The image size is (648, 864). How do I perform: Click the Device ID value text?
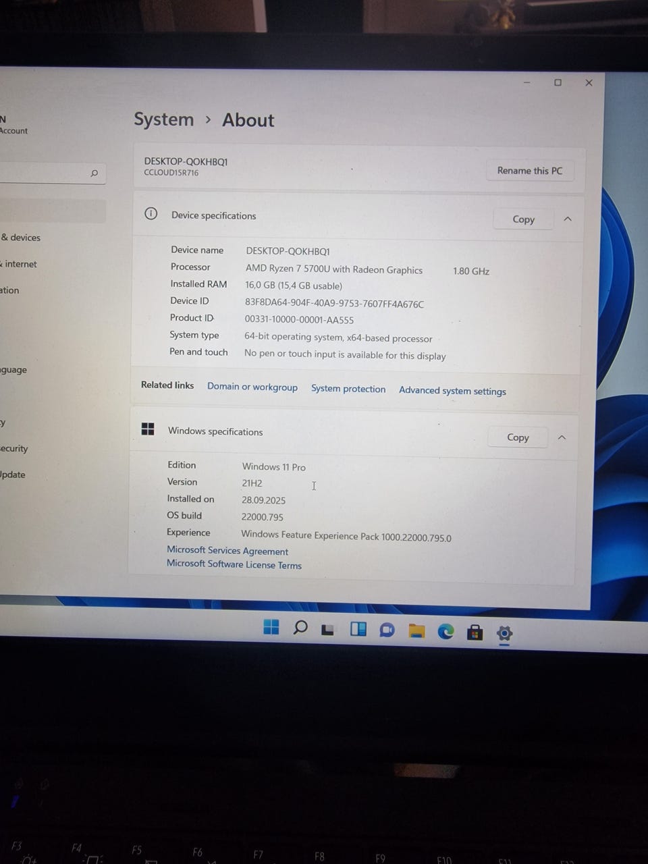(x=334, y=304)
